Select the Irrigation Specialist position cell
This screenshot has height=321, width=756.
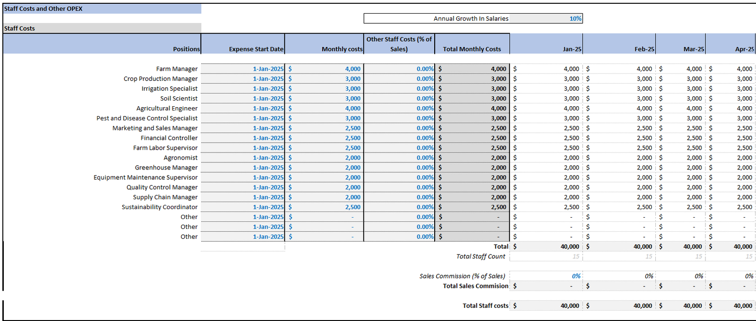pos(170,89)
